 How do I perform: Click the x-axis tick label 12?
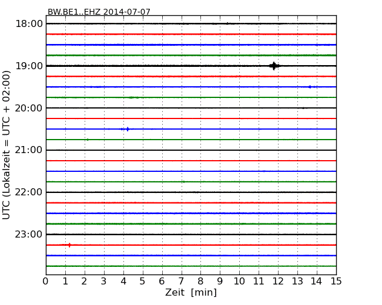tap(278, 282)
